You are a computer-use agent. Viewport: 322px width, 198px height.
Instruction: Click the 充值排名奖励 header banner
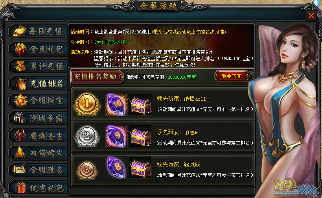coord(97,76)
